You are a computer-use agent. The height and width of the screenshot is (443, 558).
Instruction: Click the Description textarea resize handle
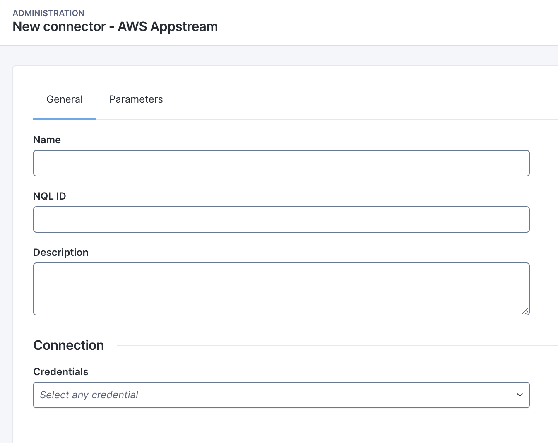(x=525, y=311)
